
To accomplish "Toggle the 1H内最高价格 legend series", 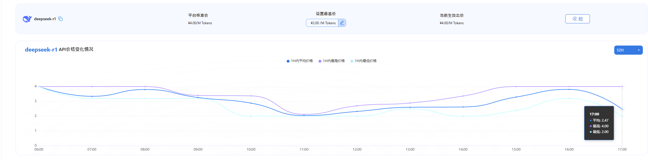I will coord(331,61).
